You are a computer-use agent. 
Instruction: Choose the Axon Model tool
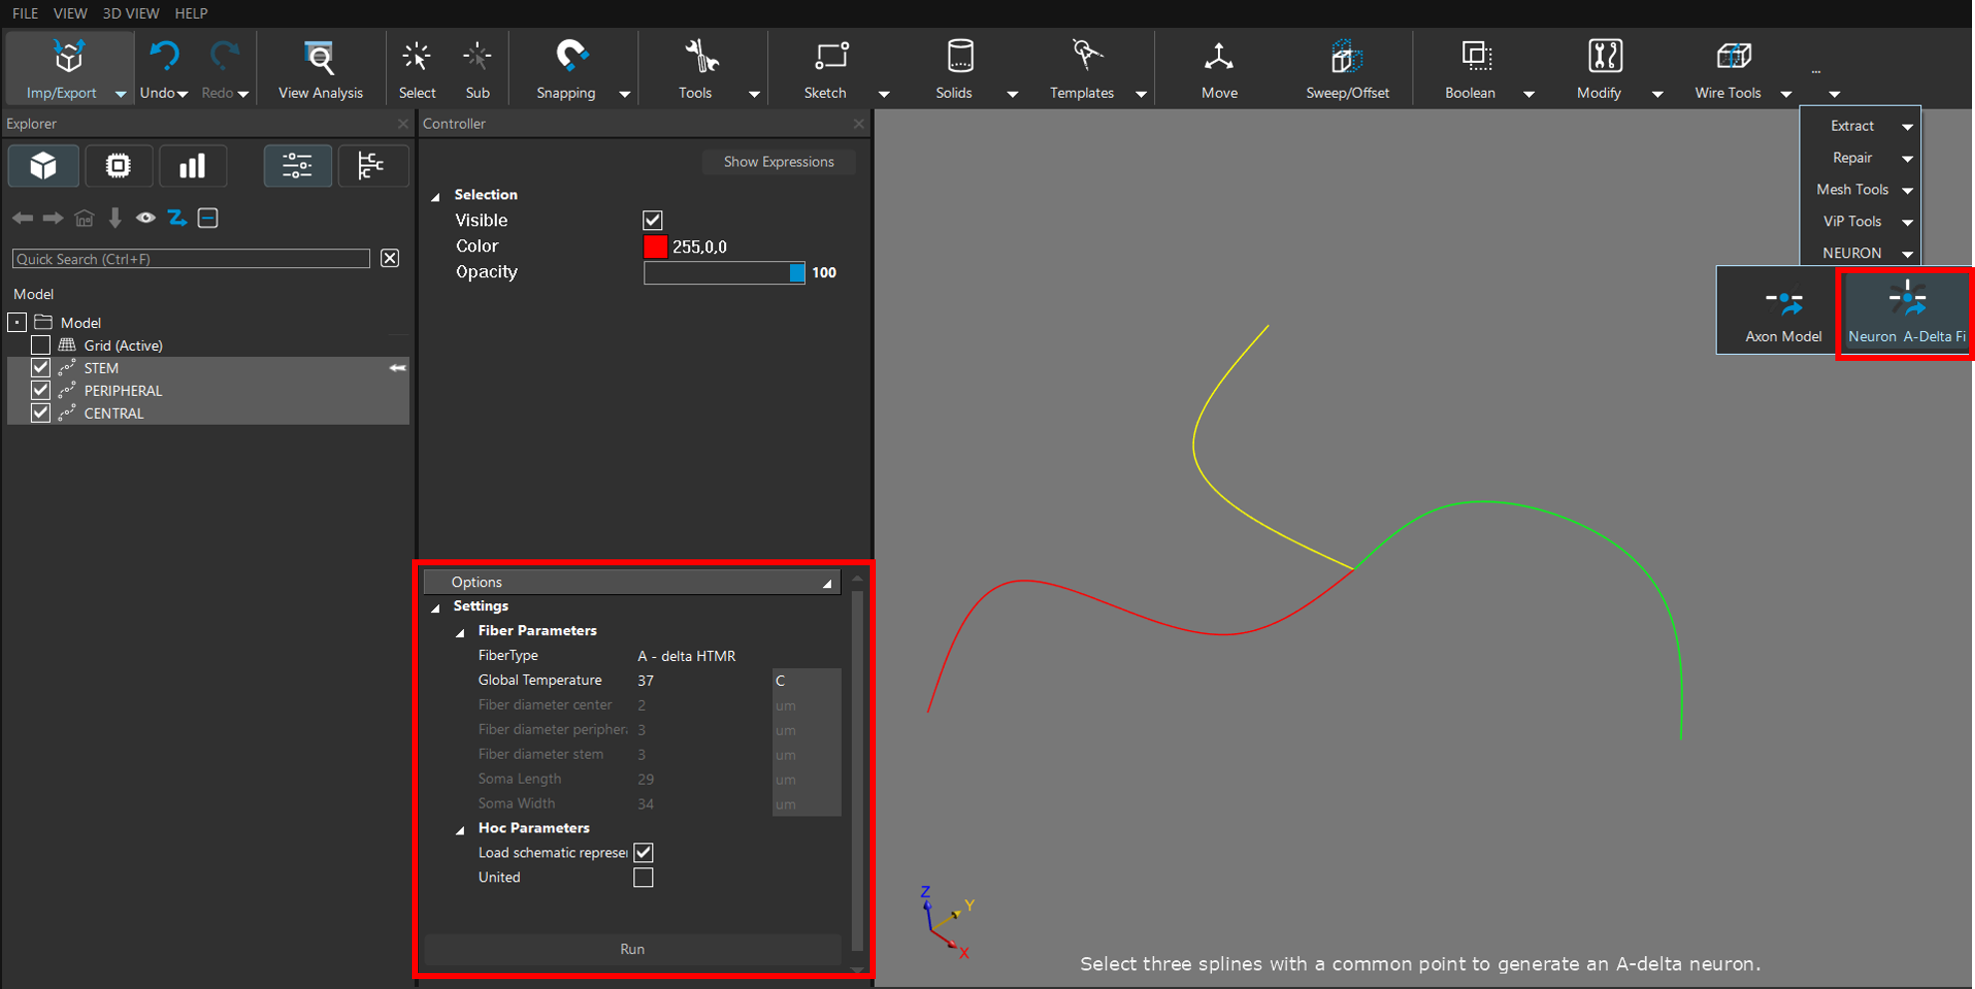pos(1782,312)
